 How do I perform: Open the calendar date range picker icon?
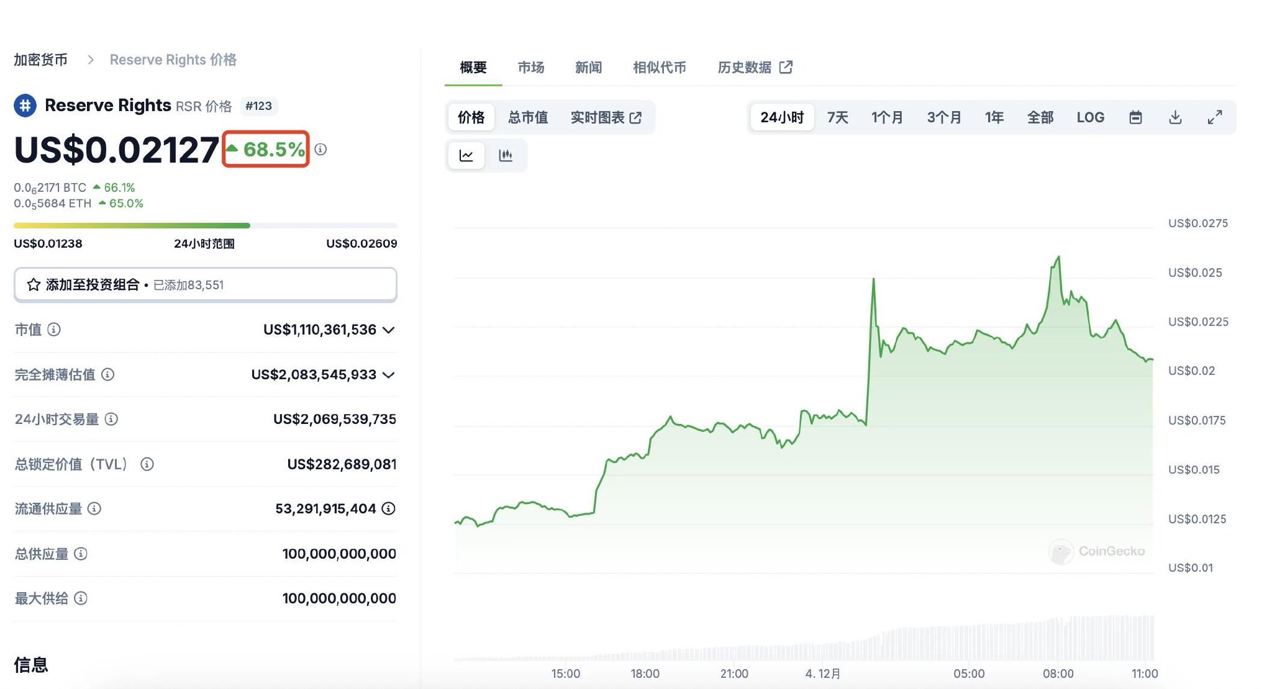[x=1135, y=117]
